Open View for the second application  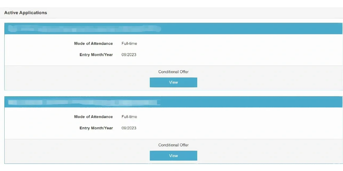click(x=173, y=156)
